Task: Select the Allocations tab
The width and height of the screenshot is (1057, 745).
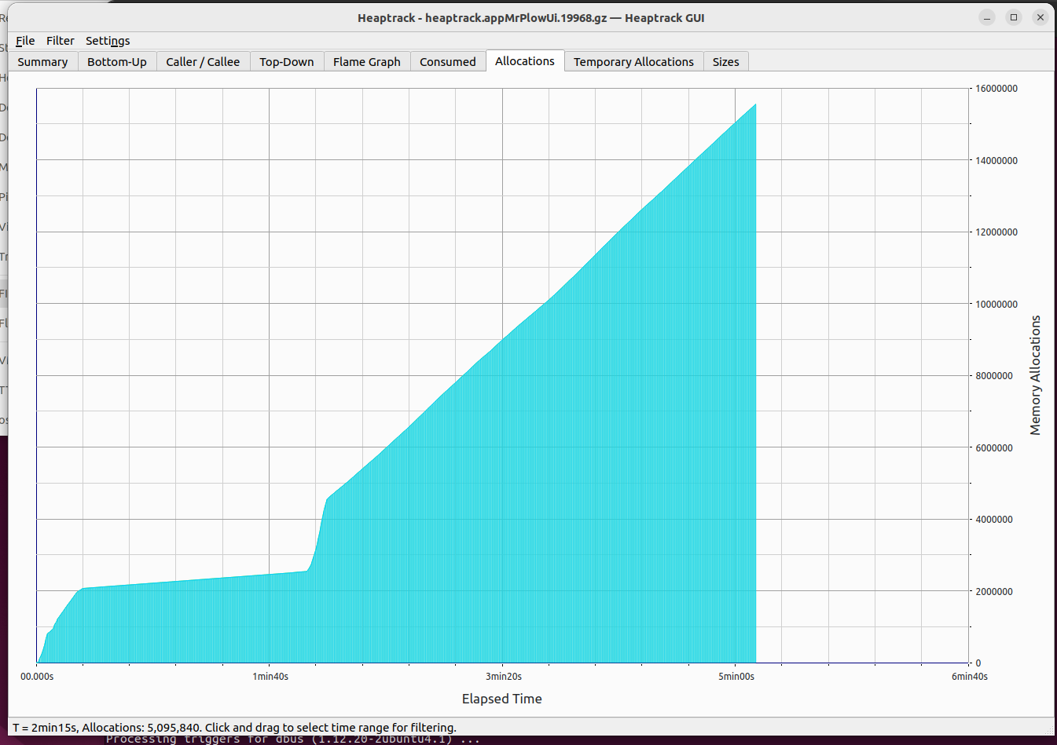Action: click(x=525, y=61)
